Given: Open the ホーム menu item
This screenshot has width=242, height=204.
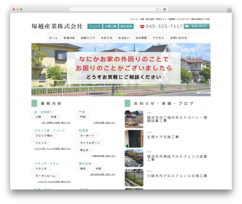Looking at the screenshot, I should click(x=53, y=38).
